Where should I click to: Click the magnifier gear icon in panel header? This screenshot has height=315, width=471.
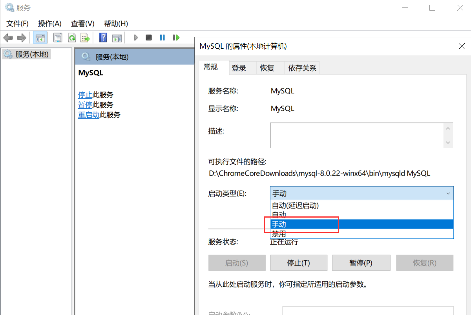point(86,57)
